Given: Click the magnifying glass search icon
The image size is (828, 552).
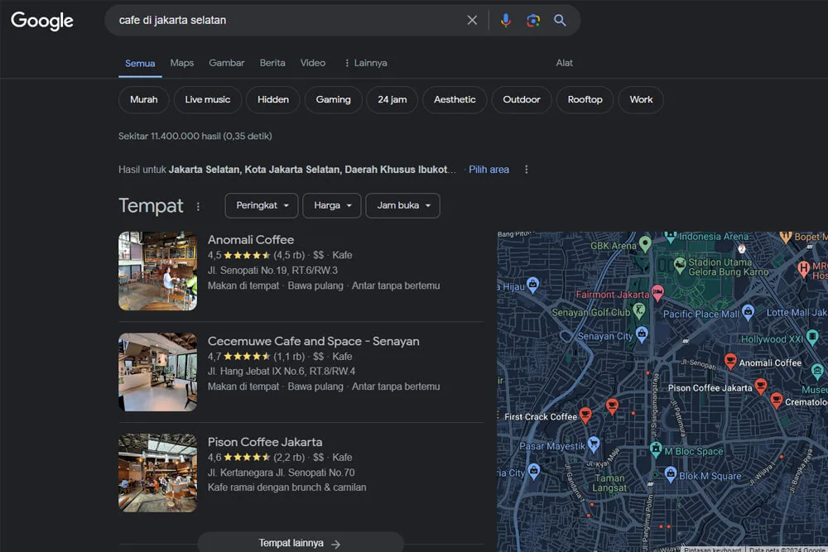Looking at the screenshot, I should 561,20.
